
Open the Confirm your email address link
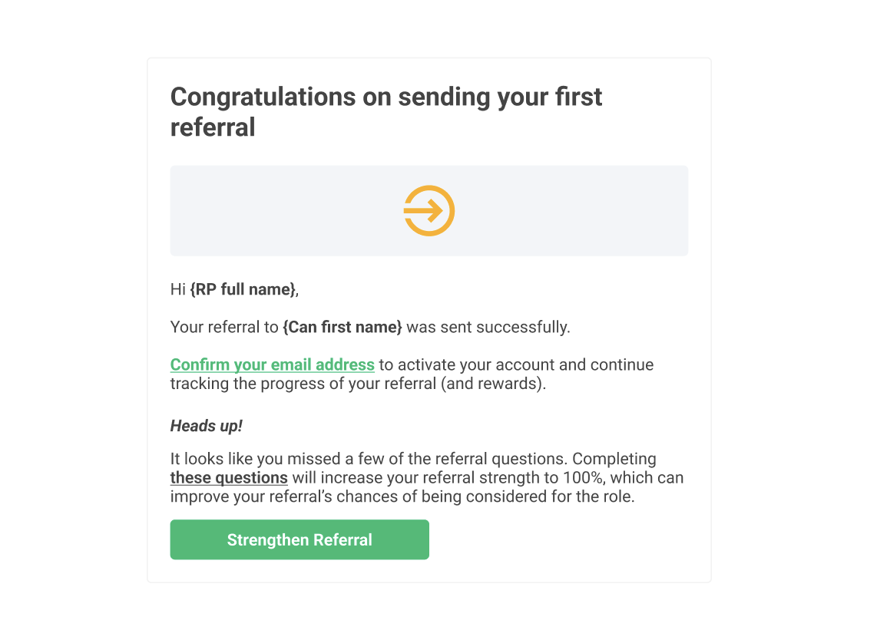pyautogui.click(x=273, y=364)
